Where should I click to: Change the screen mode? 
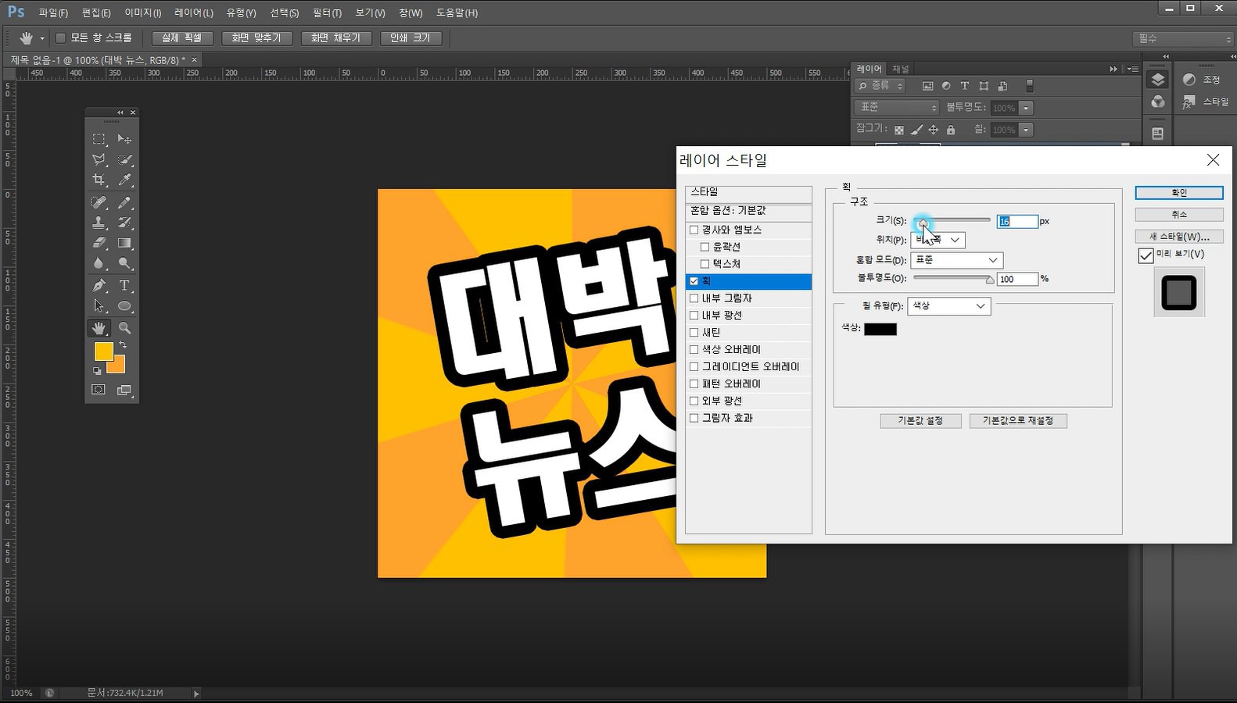tap(124, 390)
